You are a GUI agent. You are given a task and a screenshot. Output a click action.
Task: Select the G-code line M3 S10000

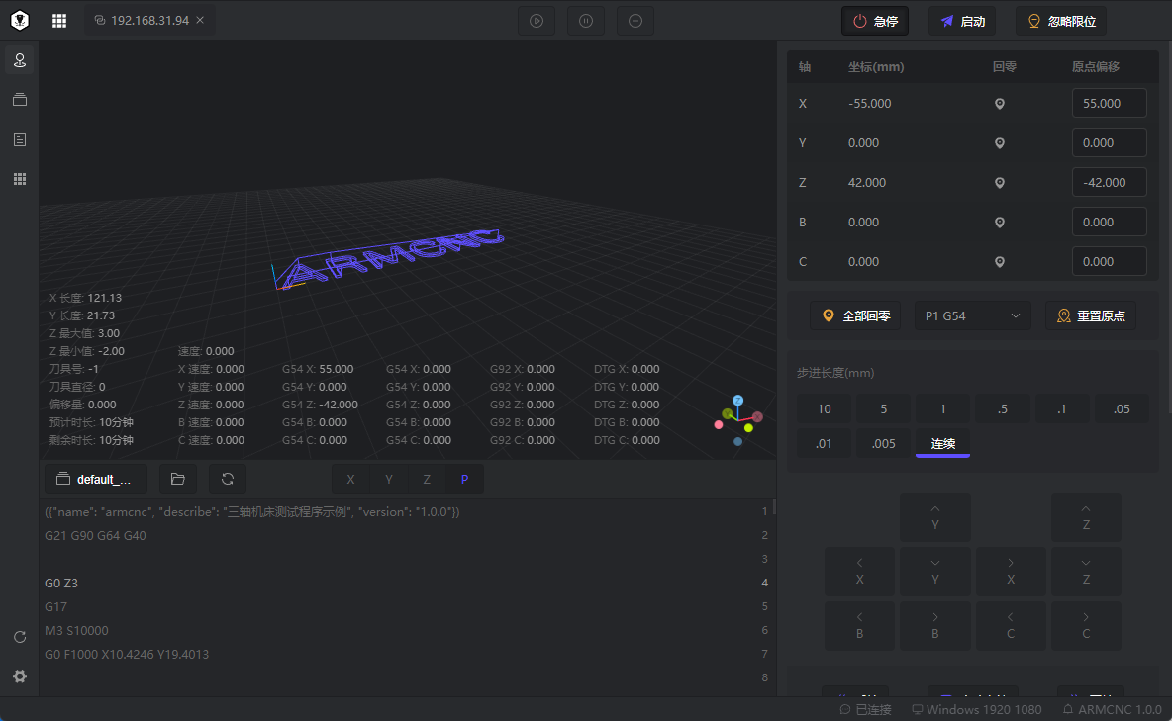[x=76, y=631]
